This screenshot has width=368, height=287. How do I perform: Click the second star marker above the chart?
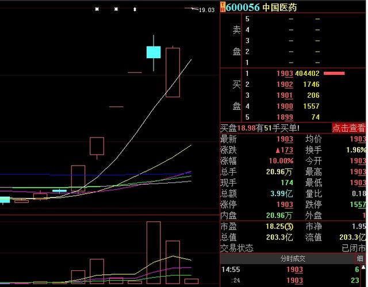(116, 9)
